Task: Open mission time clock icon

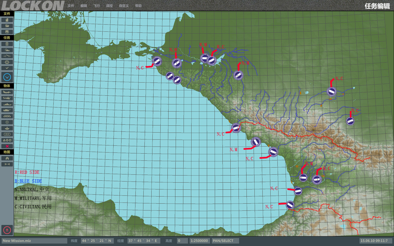Action: (x=7, y=77)
